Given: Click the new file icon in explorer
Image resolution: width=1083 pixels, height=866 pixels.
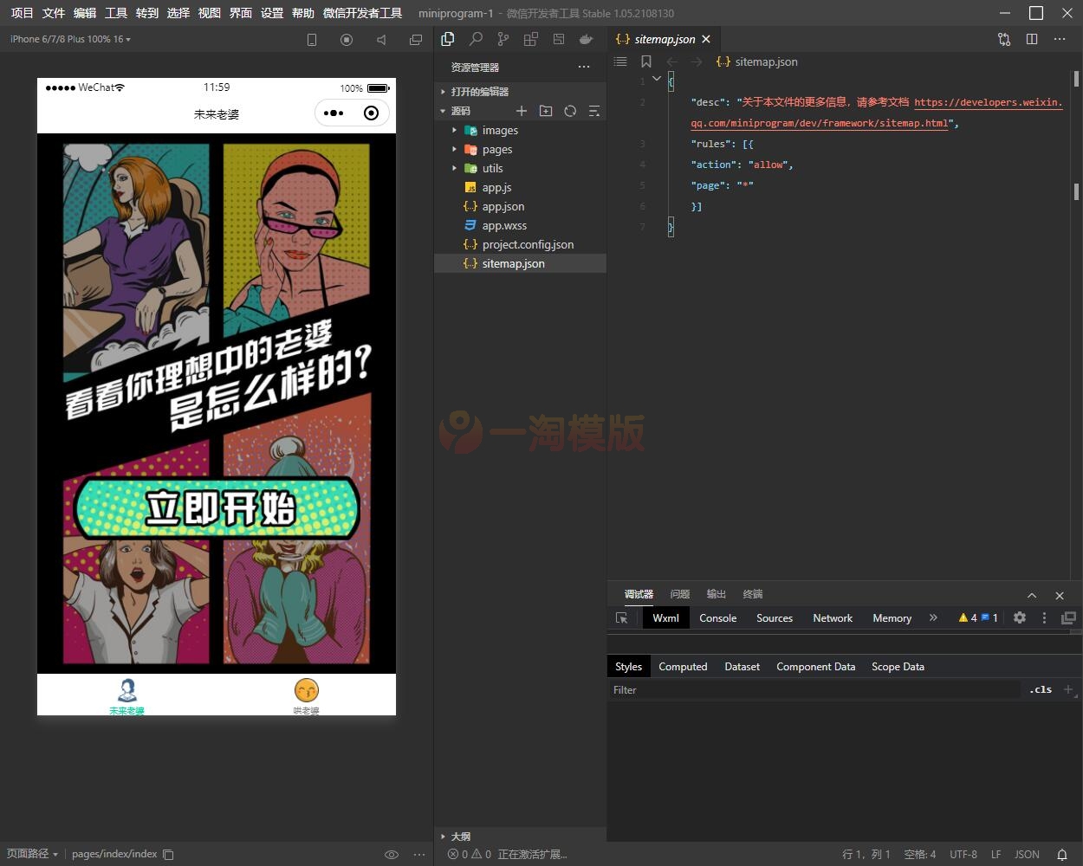Looking at the screenshot, I should 522,111.
